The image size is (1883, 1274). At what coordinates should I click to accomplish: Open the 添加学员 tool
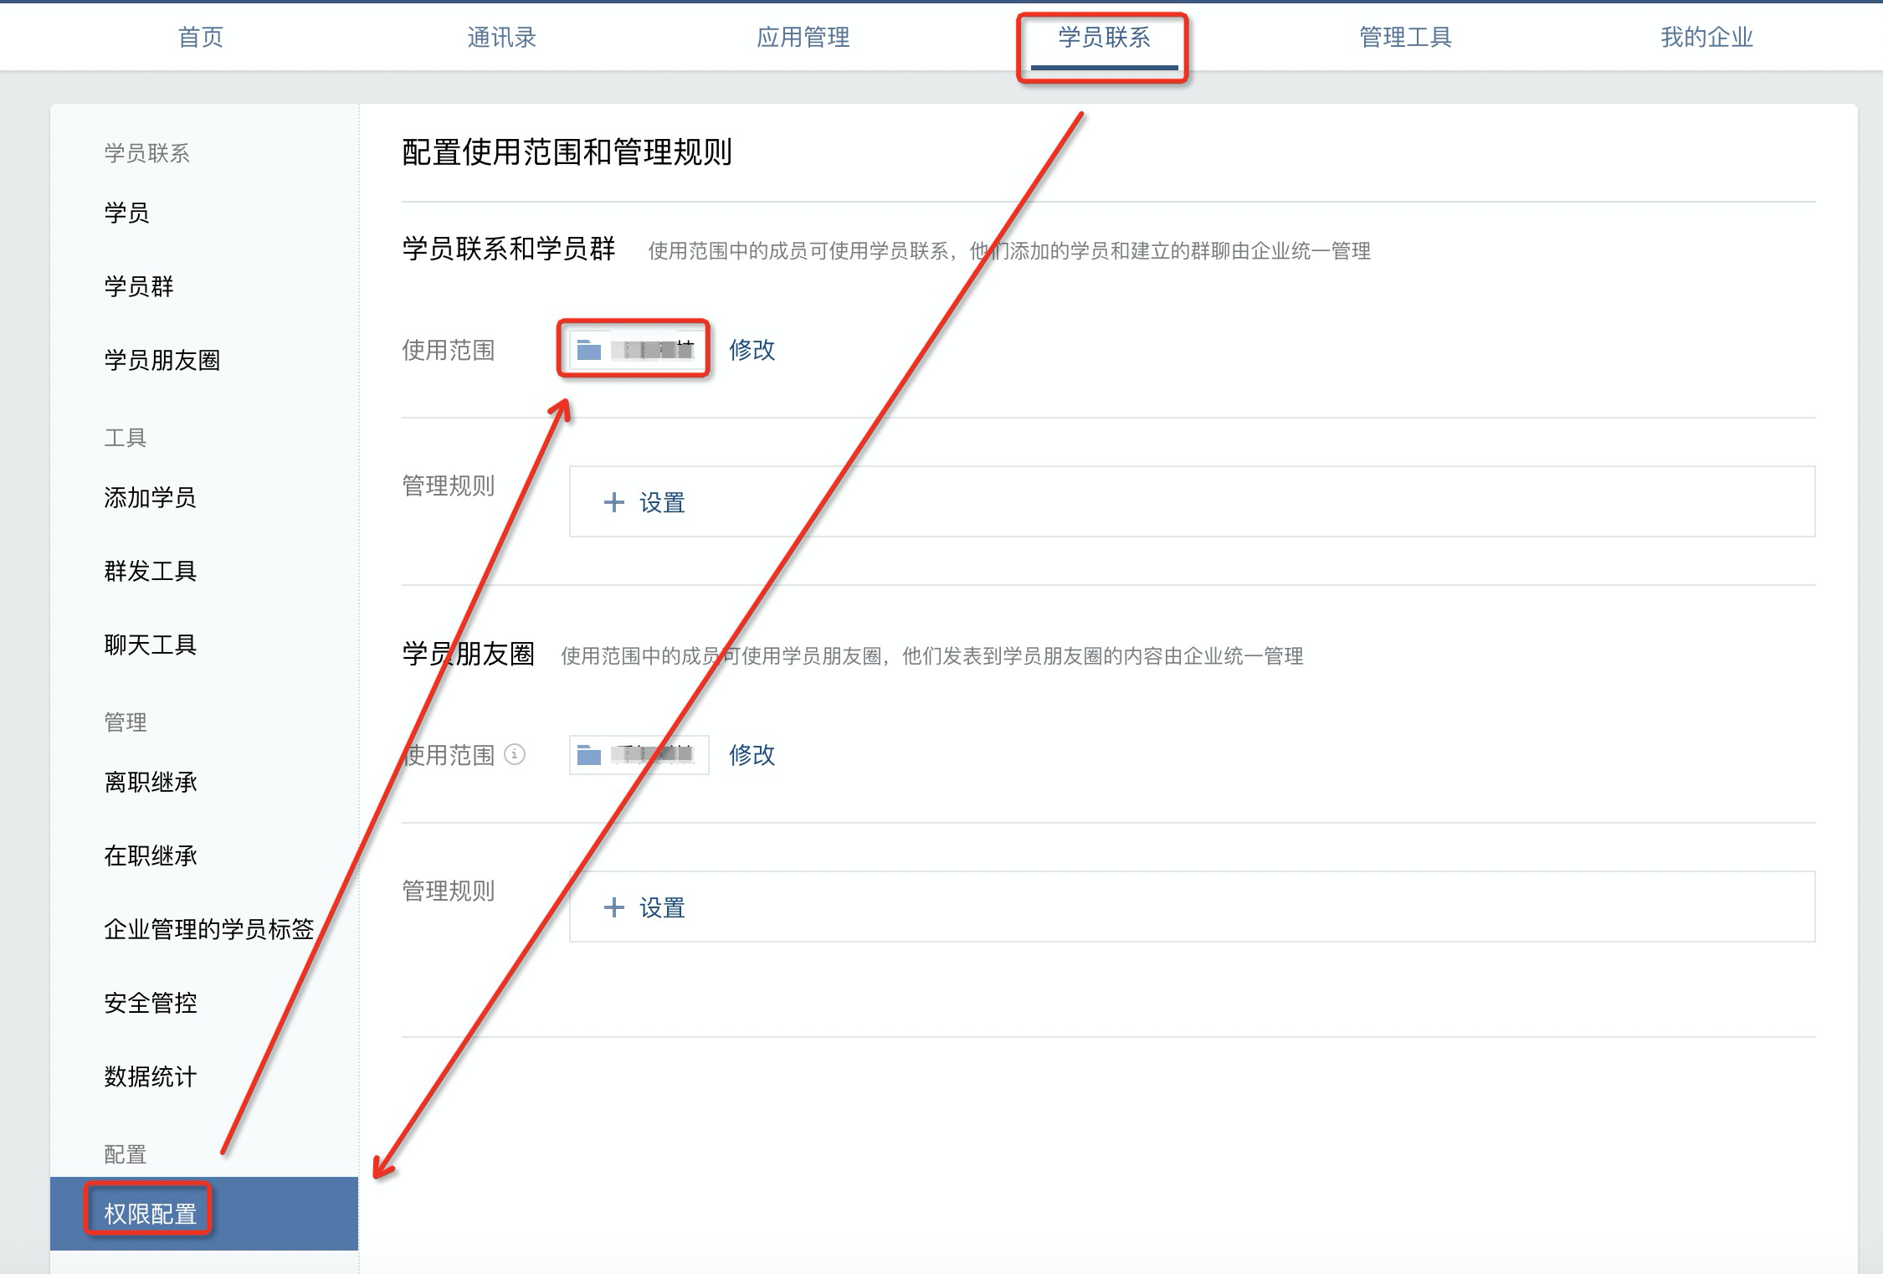[x=151, y=497]
